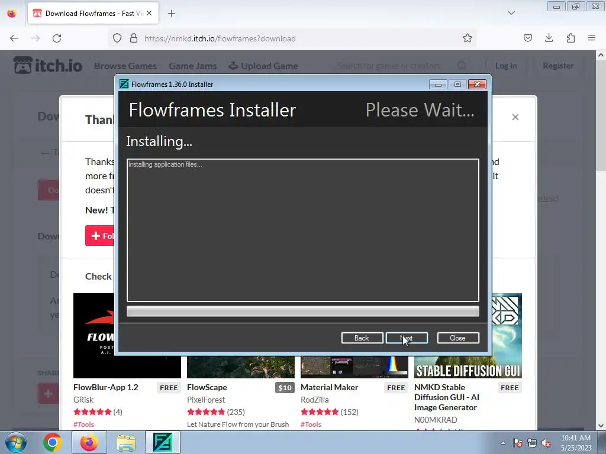
Task: Open the Flowframes installer taskbar icon
Action: point(163,442)
